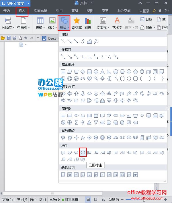Insert the date with 日期
The height and width of the screenshot is (203, 172).
[x=146, y=19]
